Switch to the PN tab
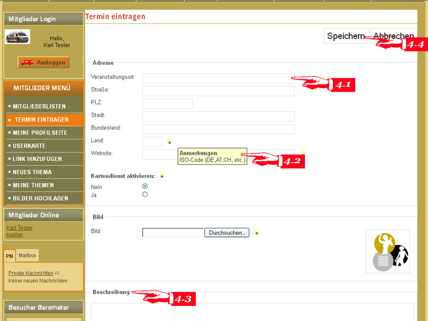 (x=10, y=256)
